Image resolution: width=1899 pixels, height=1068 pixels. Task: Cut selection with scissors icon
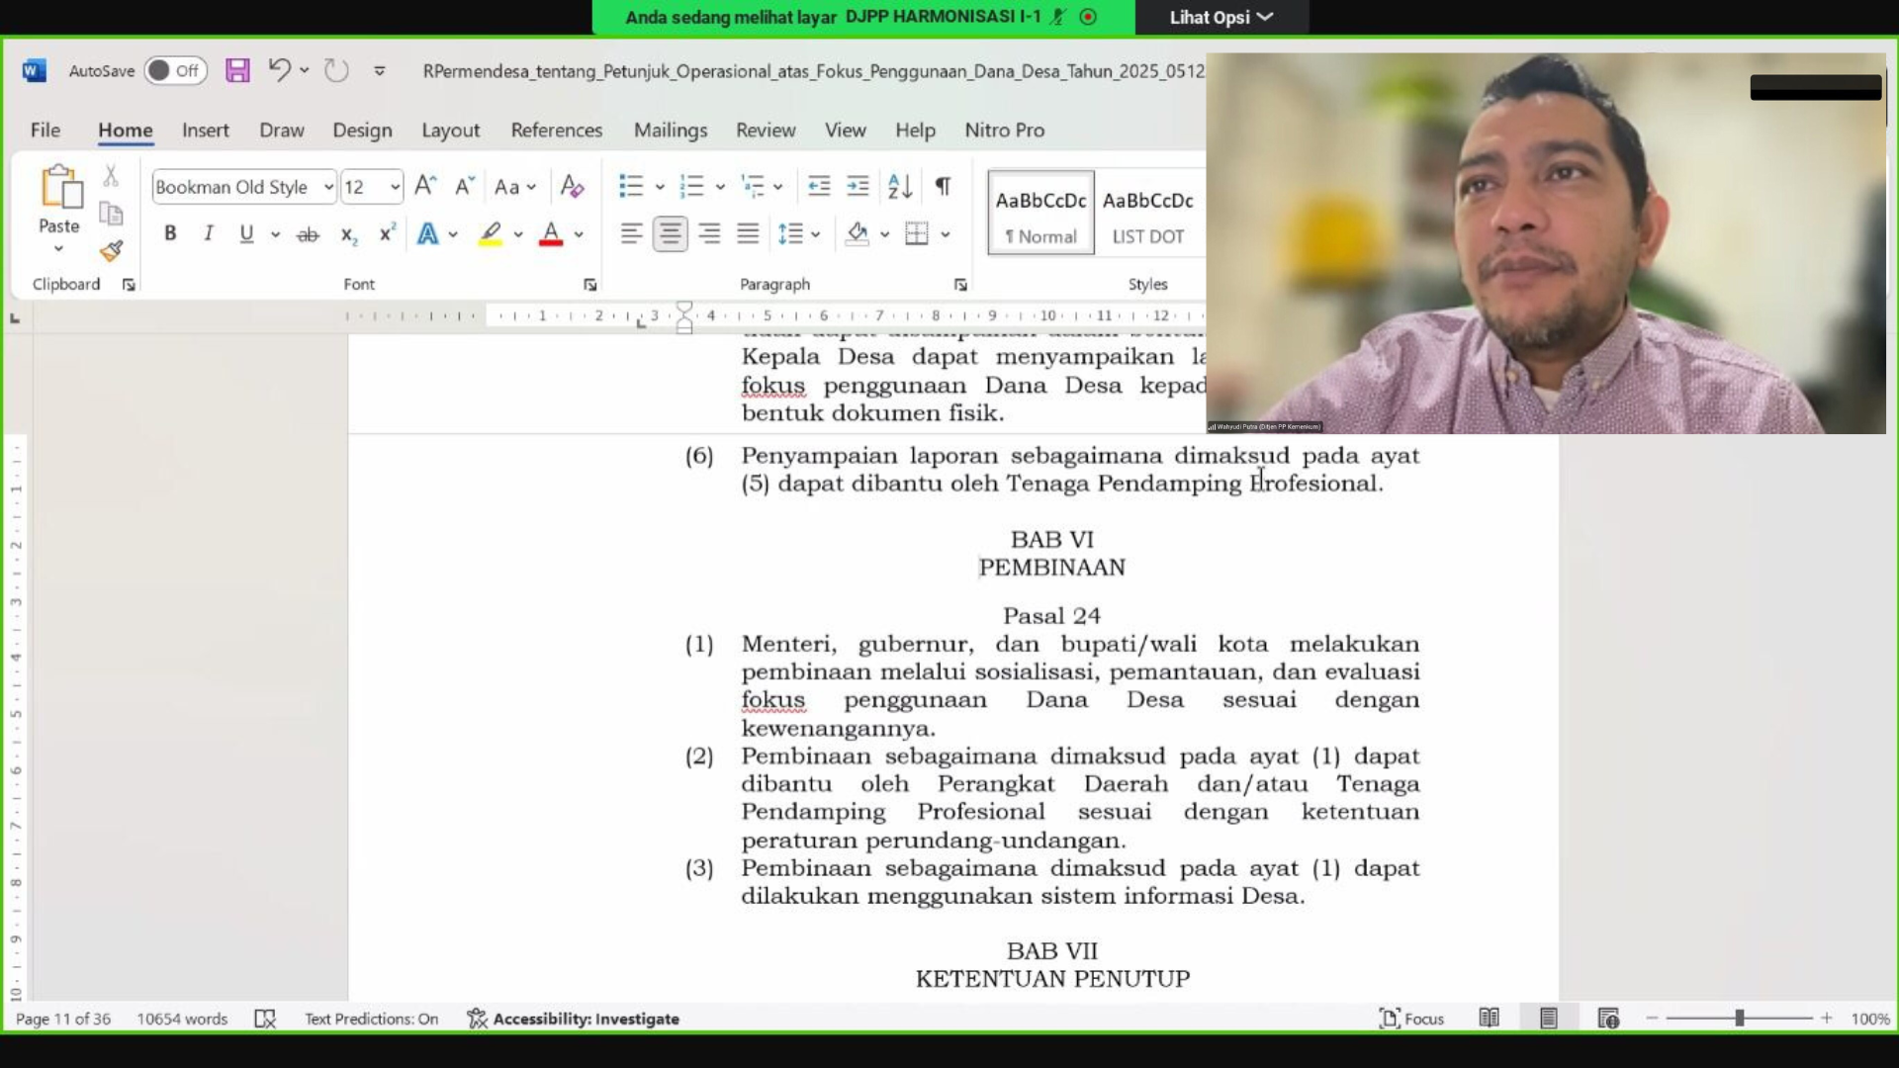pyautogui.click(x=111, y=176)
